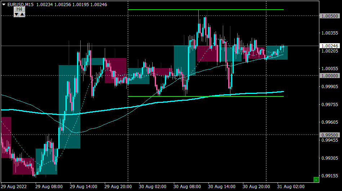
Task: Click the 1.00500 price level label
Action: [x=330, y=16]
